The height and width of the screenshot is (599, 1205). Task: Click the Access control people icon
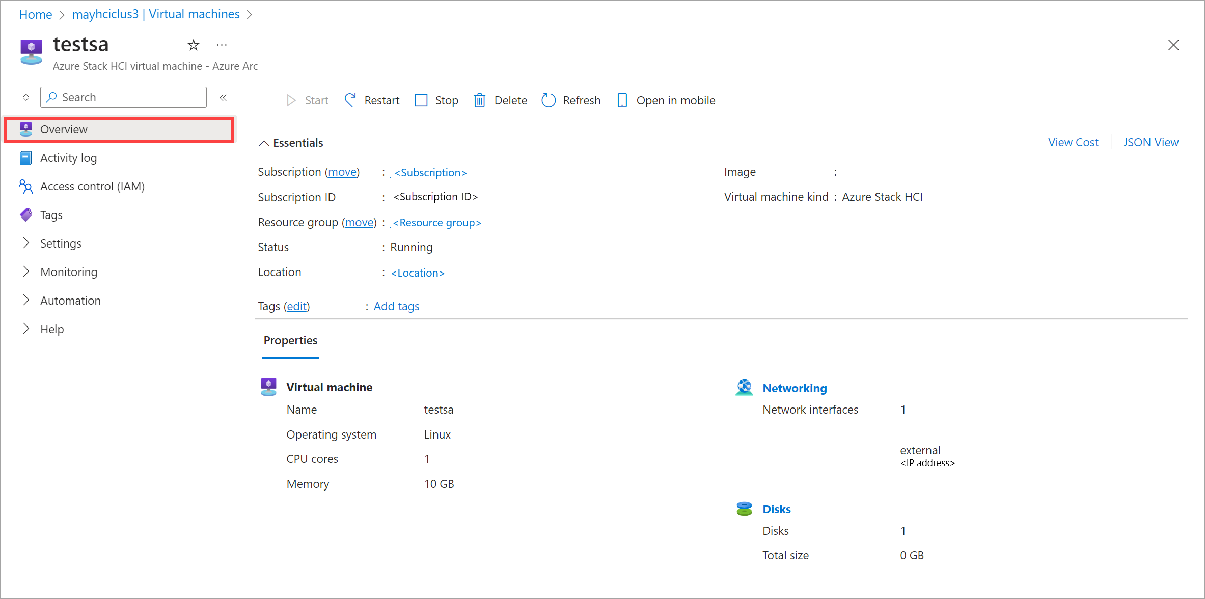26,186
